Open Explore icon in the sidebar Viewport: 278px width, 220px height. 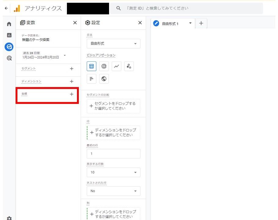pyautogui.click(x=9, y=47)
